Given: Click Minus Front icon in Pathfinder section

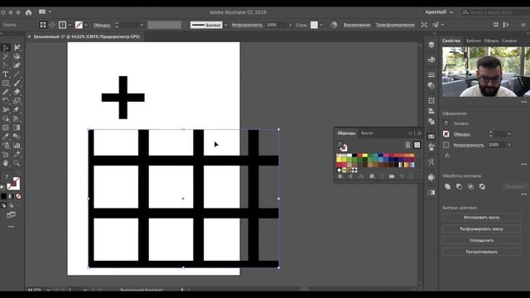Looking at the screenshot, I should coord(459,186).
